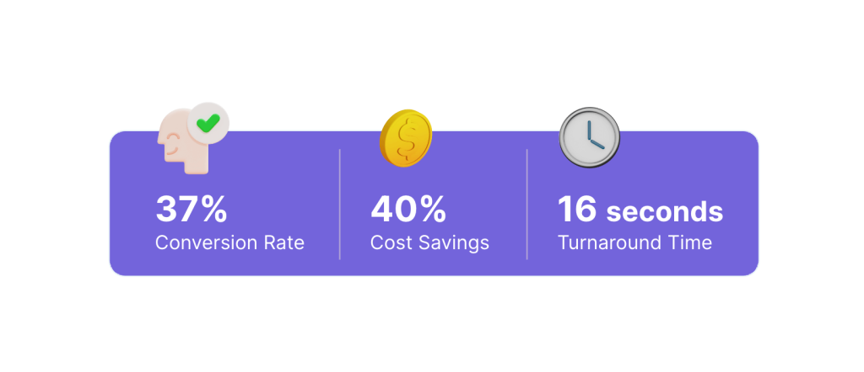864x372 pixels.
Task: Click the word "Time" in the label
Action: coord(687,243)
